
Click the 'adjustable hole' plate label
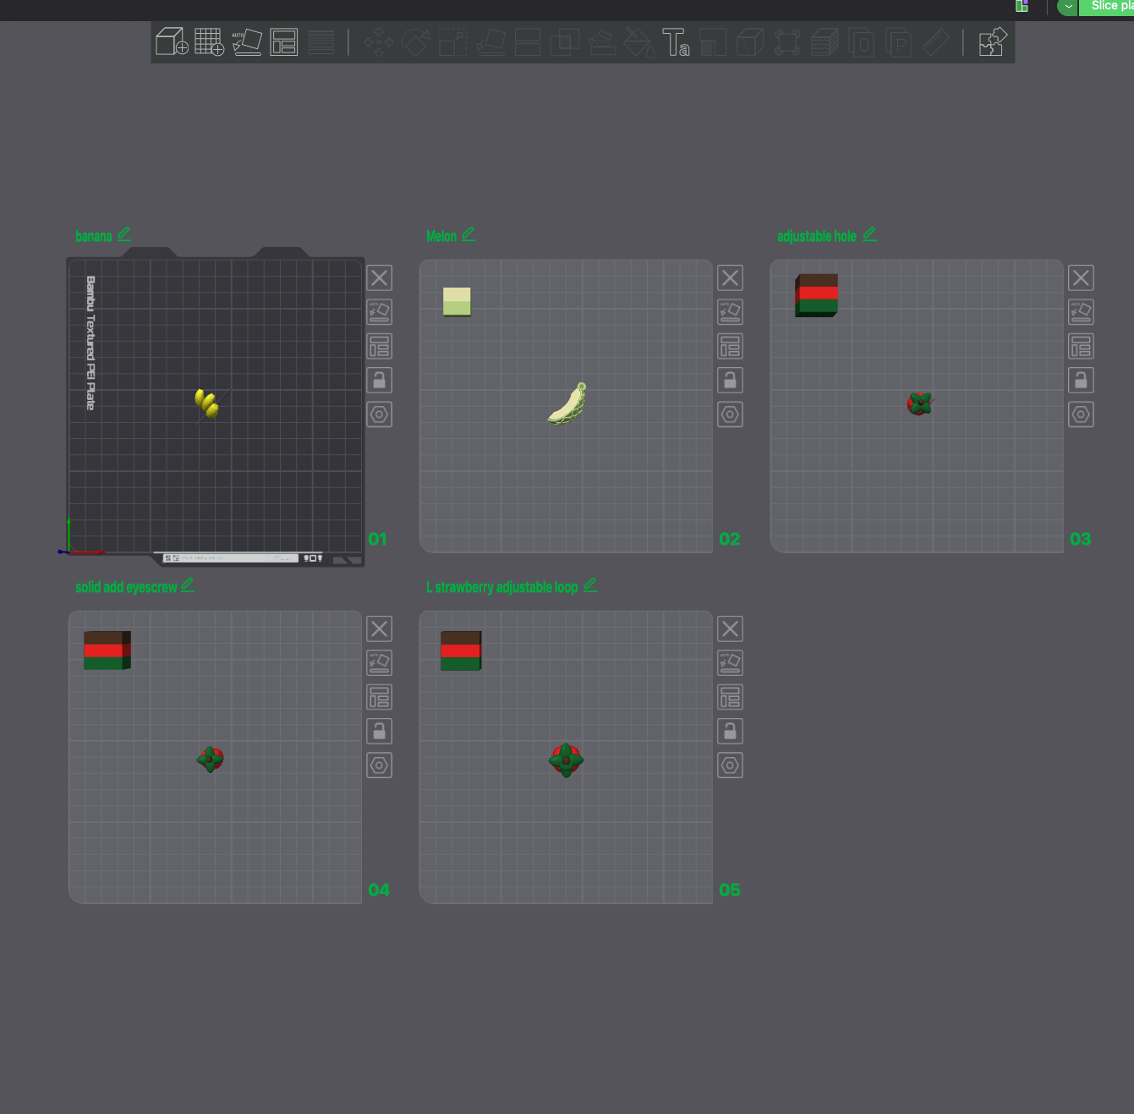[x=817, y=236]
